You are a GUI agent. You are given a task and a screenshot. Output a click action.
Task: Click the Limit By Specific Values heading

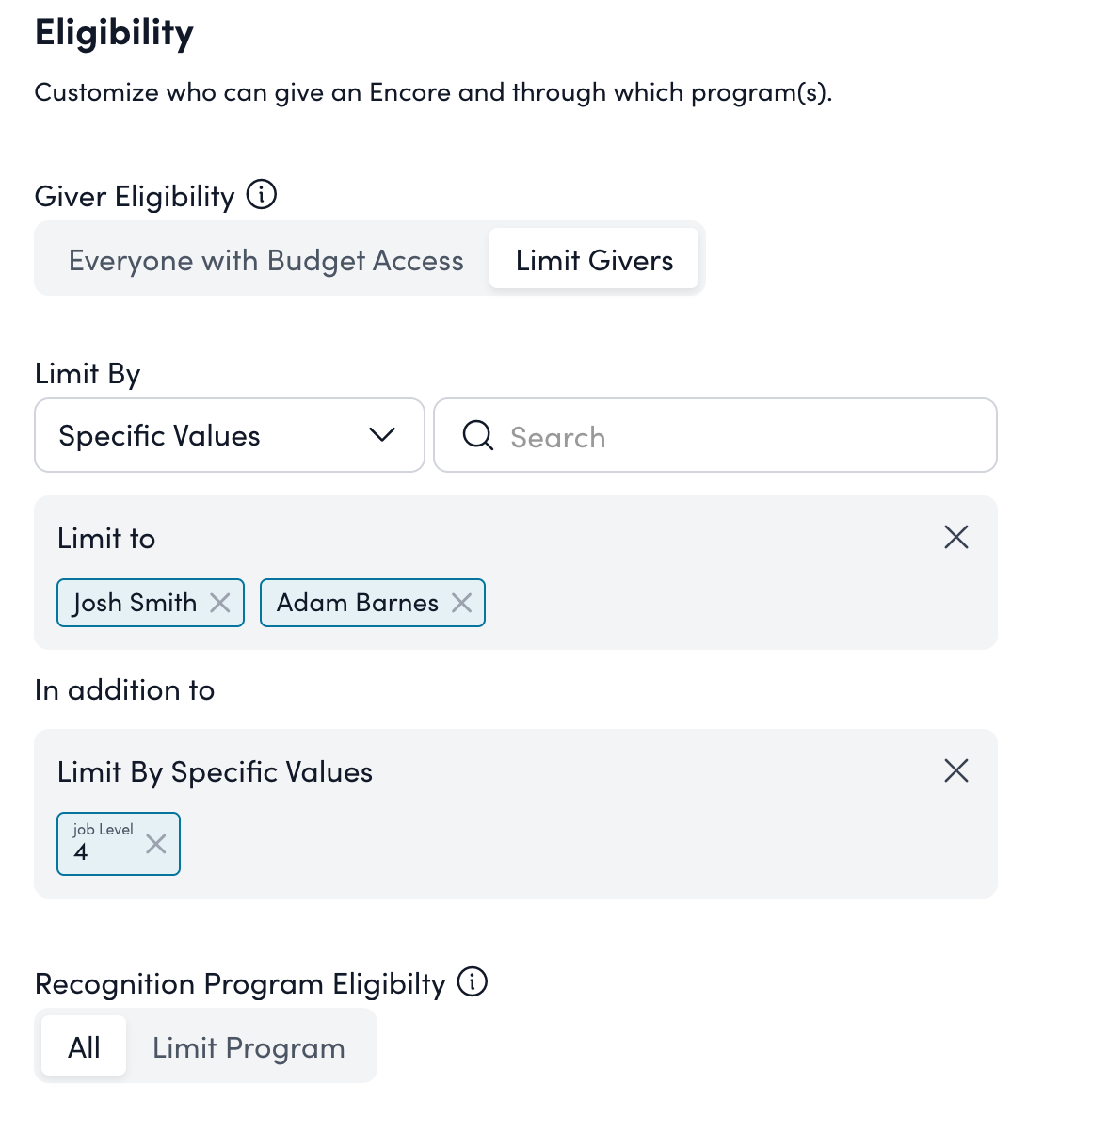(215, 770)
